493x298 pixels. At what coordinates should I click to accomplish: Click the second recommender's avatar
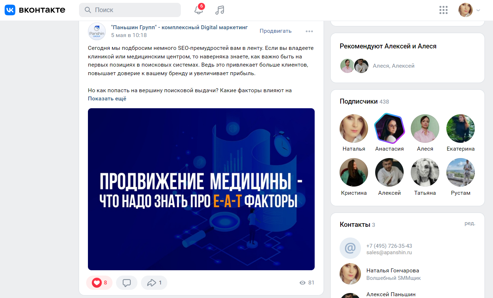coord(361,66)
